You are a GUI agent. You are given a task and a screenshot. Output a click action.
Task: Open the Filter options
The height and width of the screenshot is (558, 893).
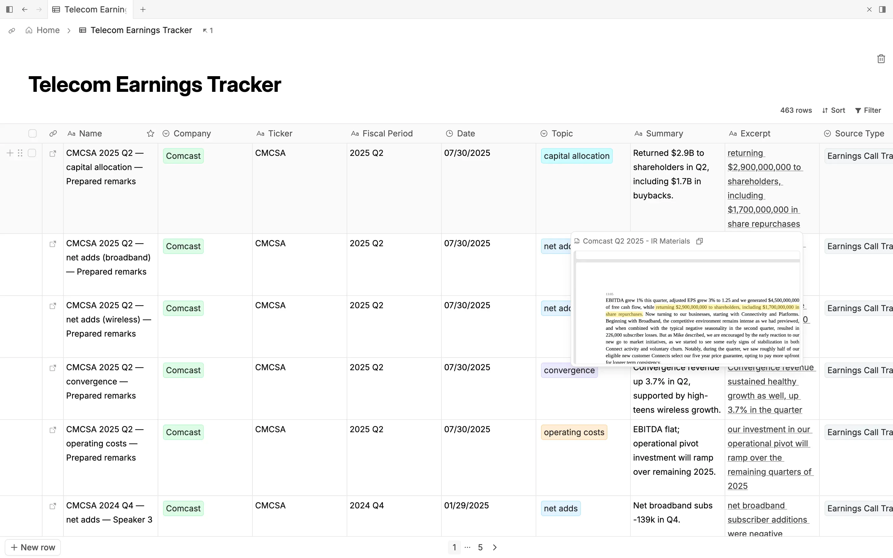point(868,110)
